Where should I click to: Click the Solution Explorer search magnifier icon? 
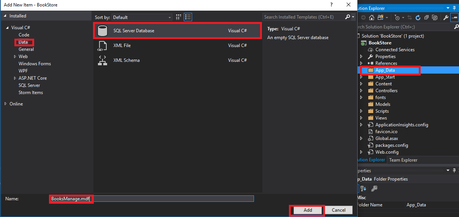pyautogui.click(x=456, y=27)
